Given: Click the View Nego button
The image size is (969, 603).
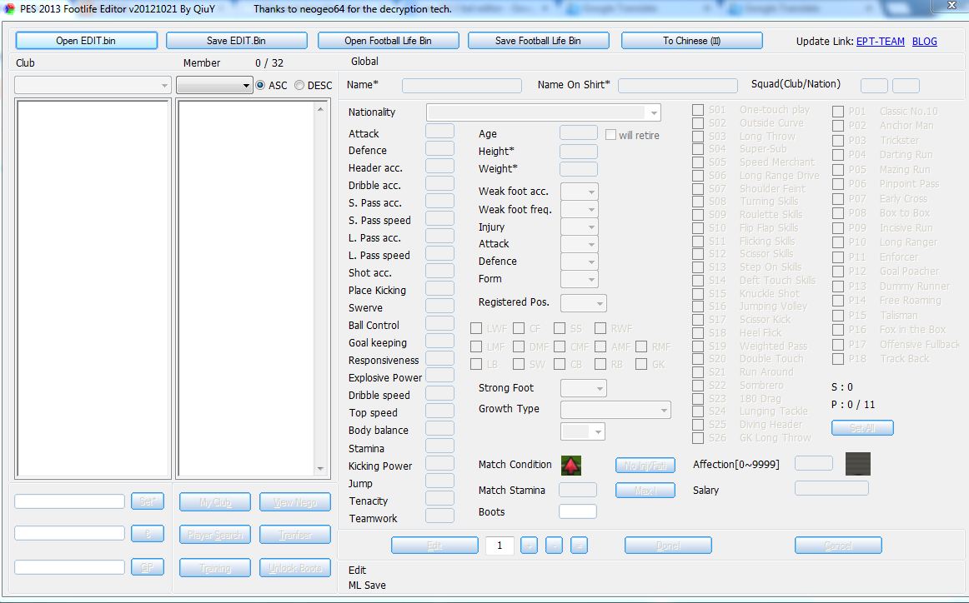Looking at the screenshot, I should (294, 502).
